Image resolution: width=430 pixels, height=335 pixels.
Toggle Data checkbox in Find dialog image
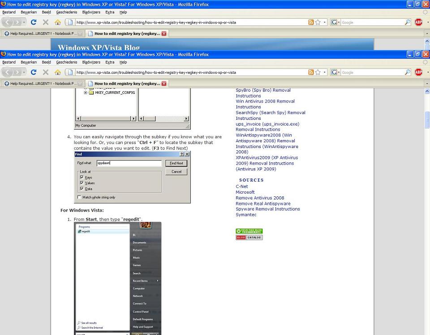point(82,188)
